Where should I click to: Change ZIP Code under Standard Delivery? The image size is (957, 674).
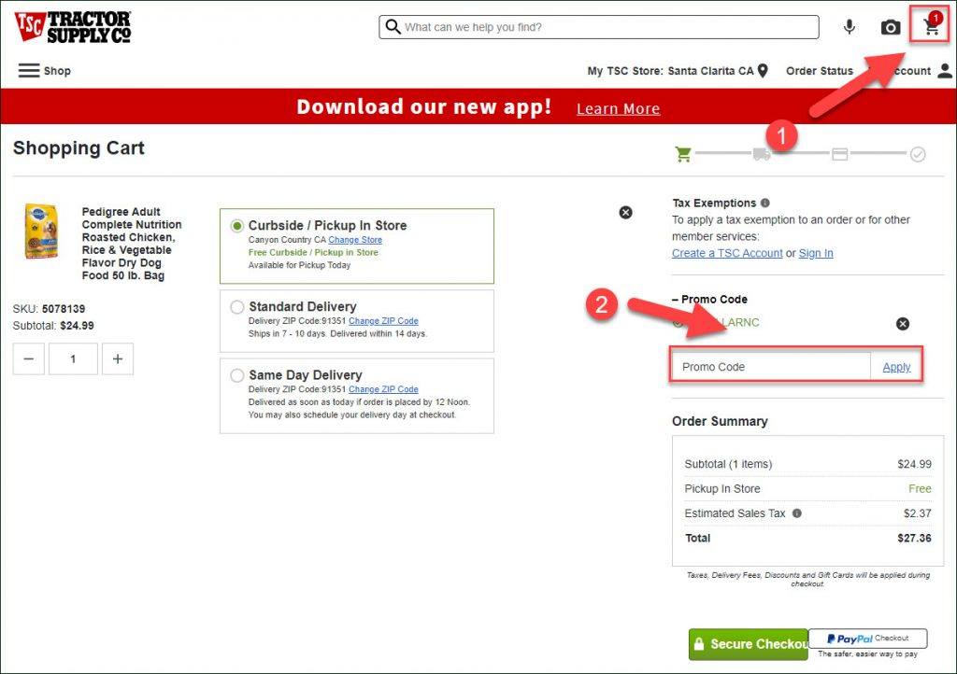[x=383, y=321]
